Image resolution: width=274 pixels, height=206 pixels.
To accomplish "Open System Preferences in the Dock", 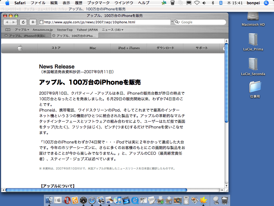I will click(x=58, y=200).
